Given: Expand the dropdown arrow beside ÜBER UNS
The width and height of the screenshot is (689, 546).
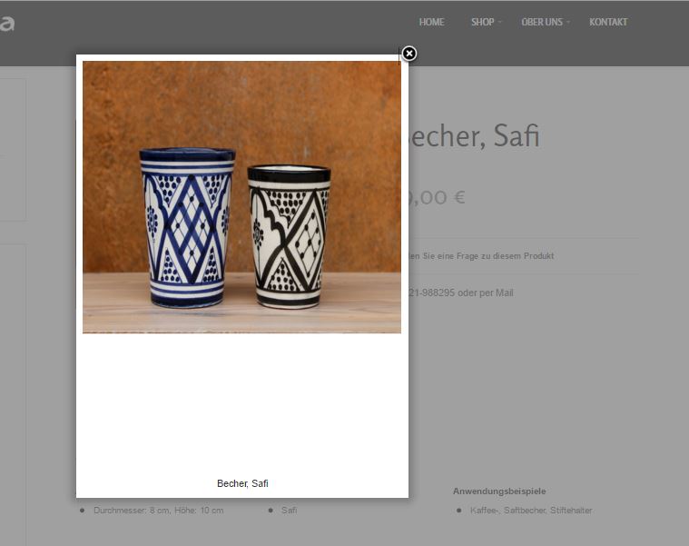Looking at the screenshot, I should tap(568, 22).
